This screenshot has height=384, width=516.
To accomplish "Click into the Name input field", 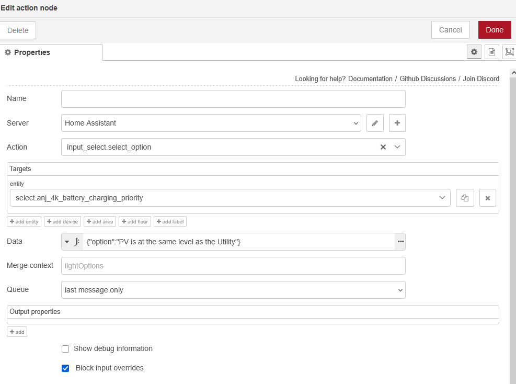I will coord(233,99).
